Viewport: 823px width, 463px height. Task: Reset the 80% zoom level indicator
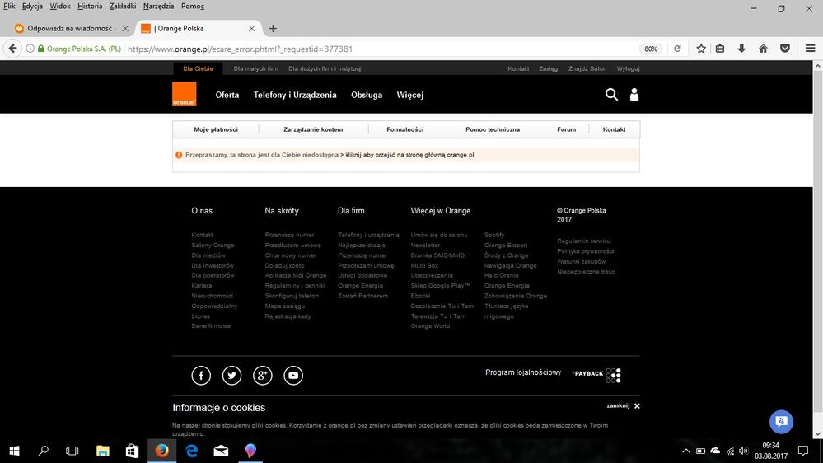(x=651, y=49)
